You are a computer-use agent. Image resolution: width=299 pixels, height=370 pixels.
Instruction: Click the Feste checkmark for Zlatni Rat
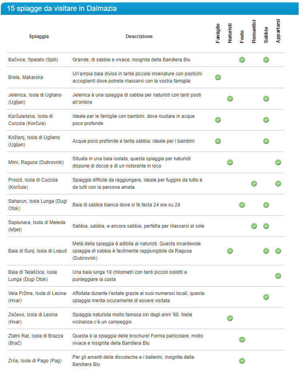click(x=242, y=340)
